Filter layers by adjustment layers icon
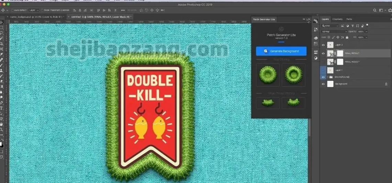 [x=347, y=26]
